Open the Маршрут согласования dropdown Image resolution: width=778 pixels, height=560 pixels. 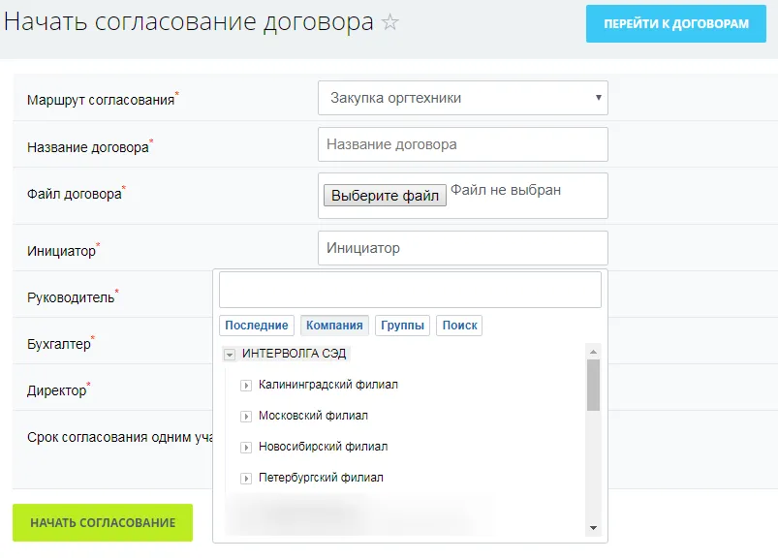point(463,97)
